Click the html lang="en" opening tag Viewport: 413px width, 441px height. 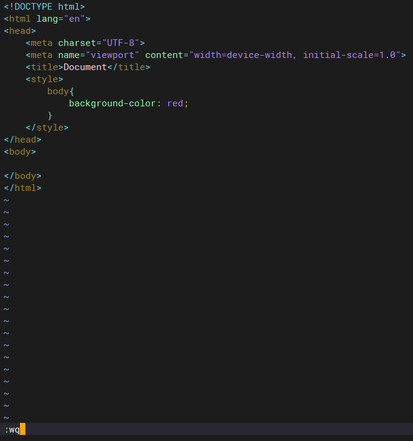click(x=47, y=19)
